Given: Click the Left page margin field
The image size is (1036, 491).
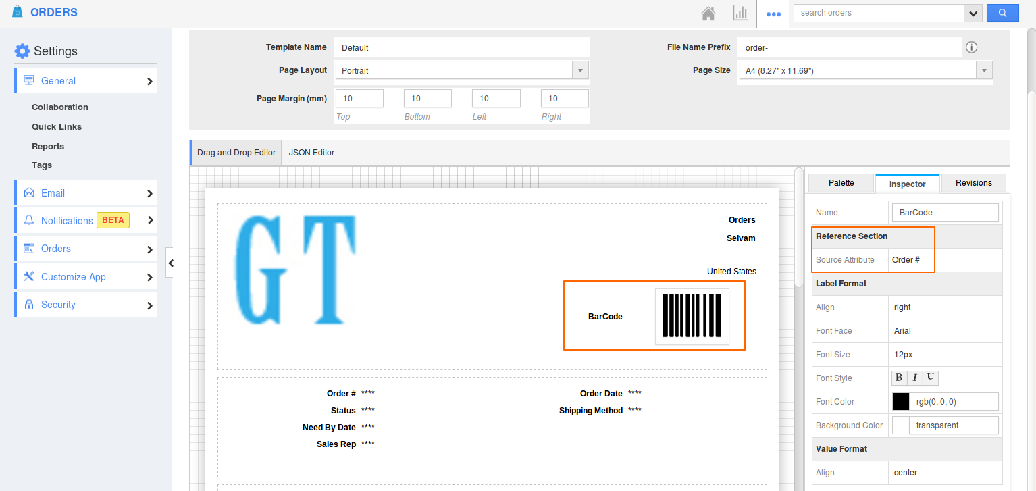Looking at the screenshot, I should click(x=496, y=98).
